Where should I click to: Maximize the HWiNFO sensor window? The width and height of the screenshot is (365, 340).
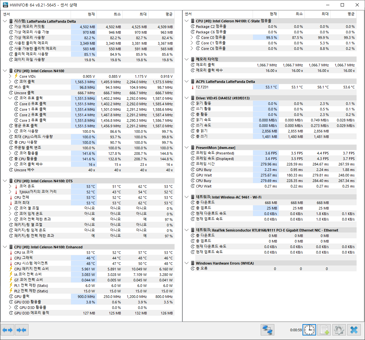[342, 5]
